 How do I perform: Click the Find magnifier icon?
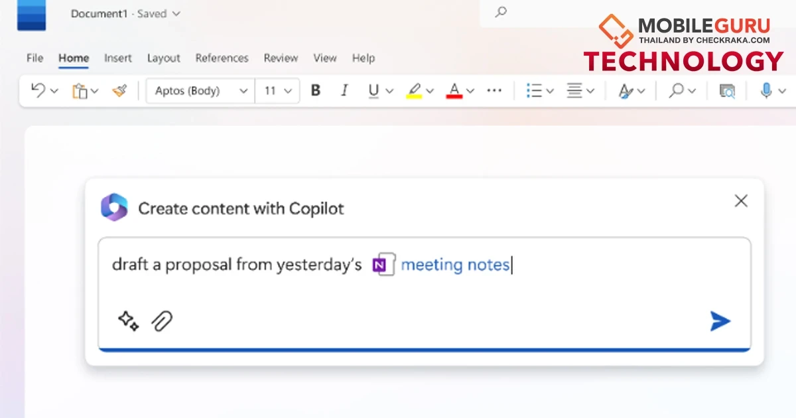click(678, 90)
